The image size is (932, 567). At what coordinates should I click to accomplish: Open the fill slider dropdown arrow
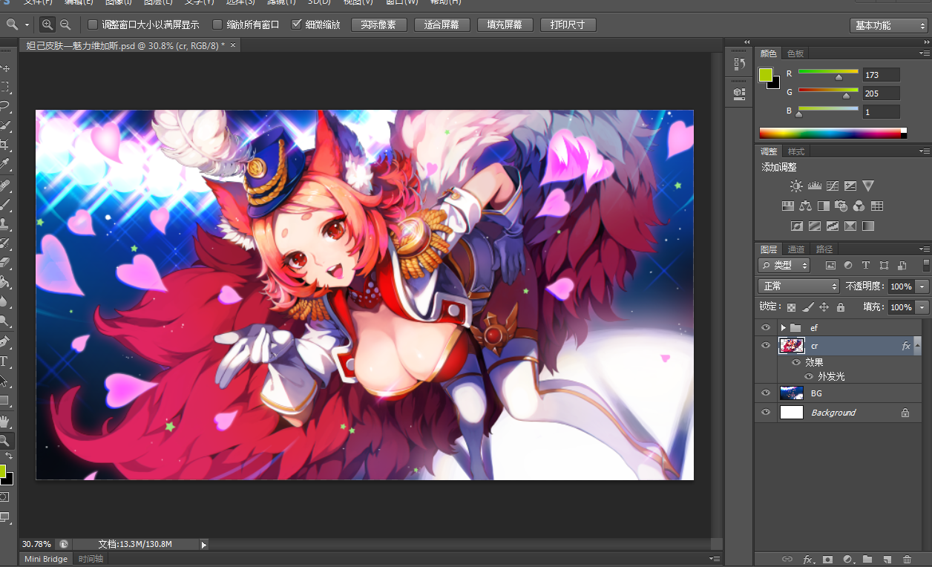point(923,307)
